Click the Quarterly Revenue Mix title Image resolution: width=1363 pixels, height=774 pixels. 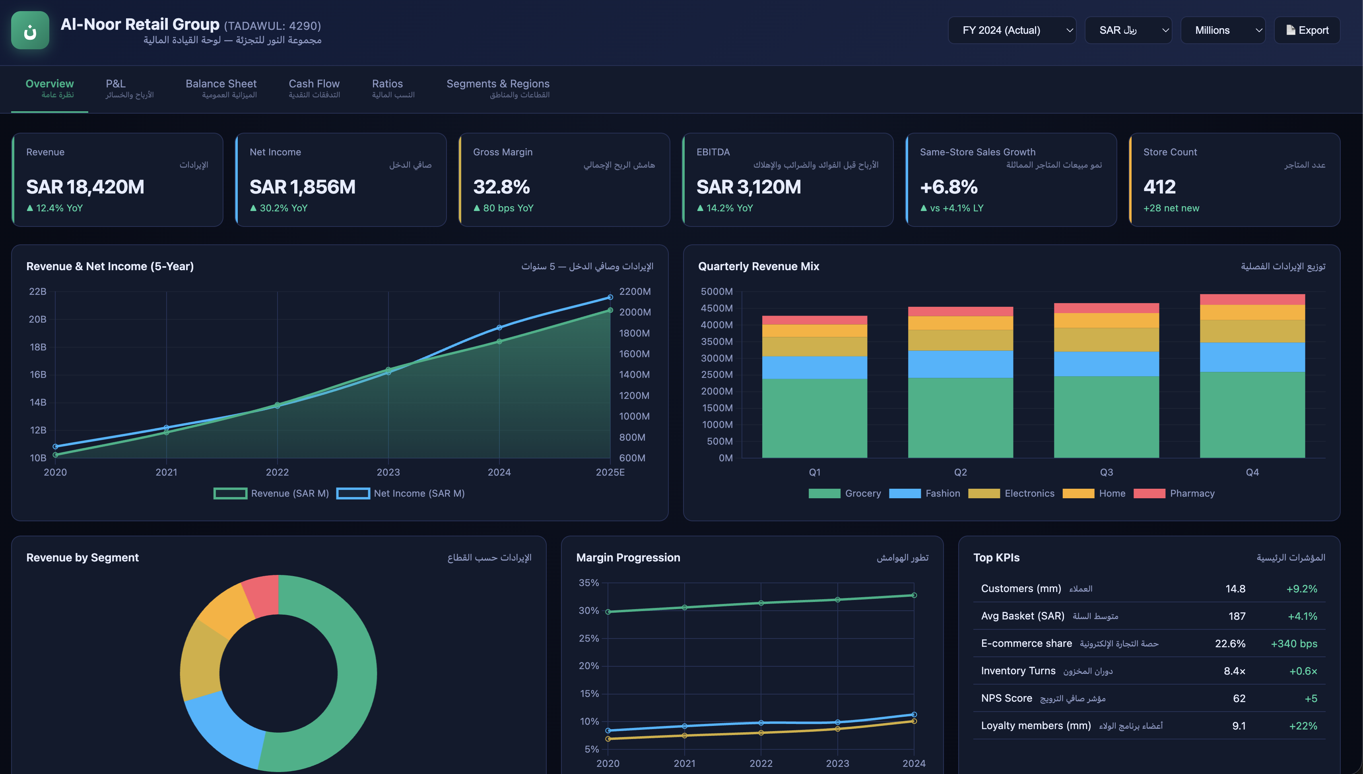[x=758, y=266]
